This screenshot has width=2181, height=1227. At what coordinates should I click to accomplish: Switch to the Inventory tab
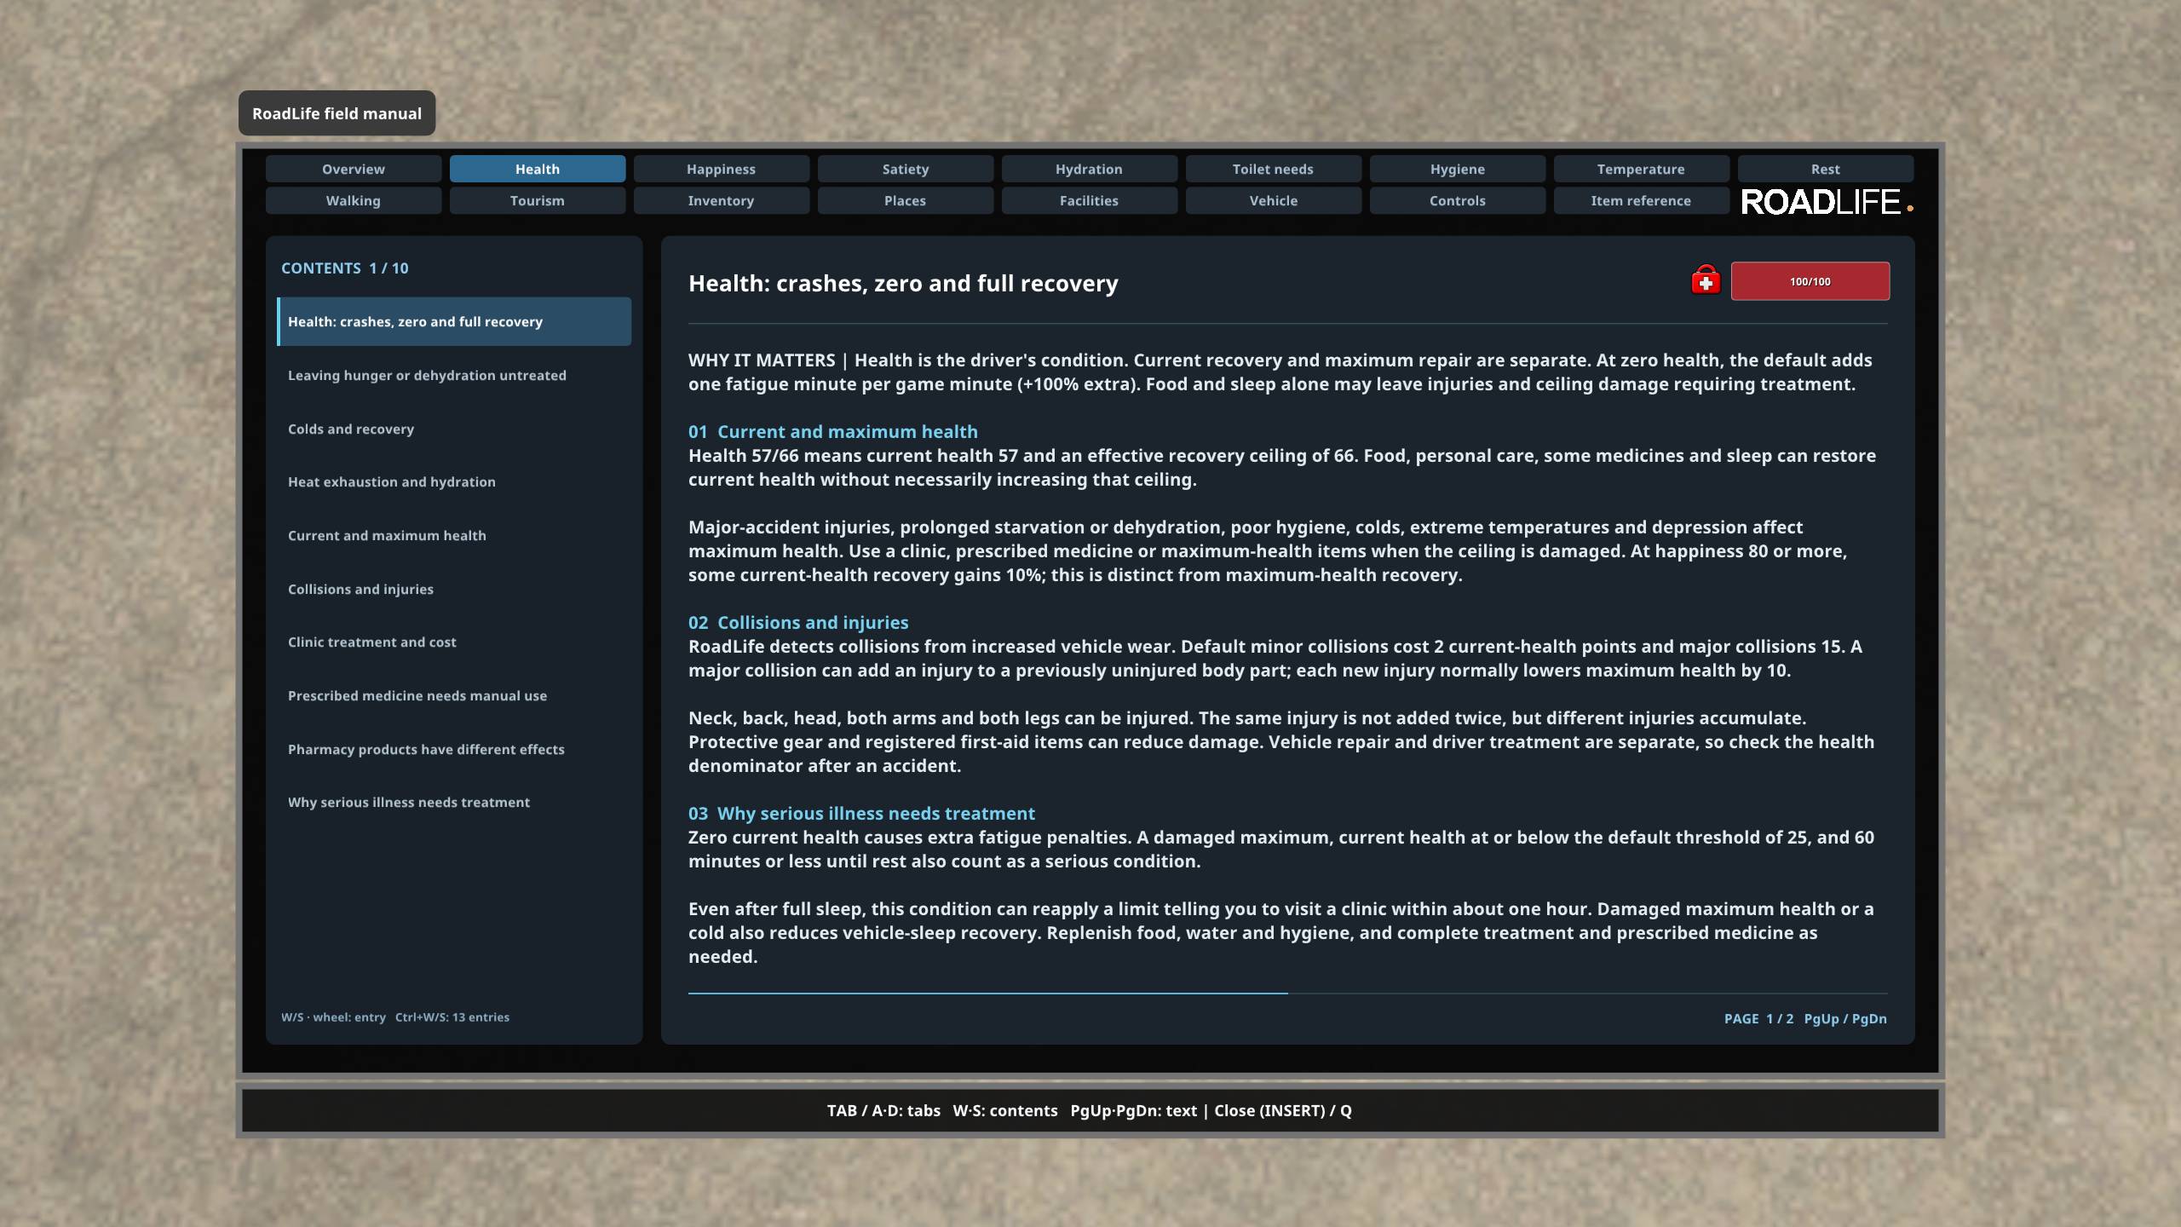(722, 200)
